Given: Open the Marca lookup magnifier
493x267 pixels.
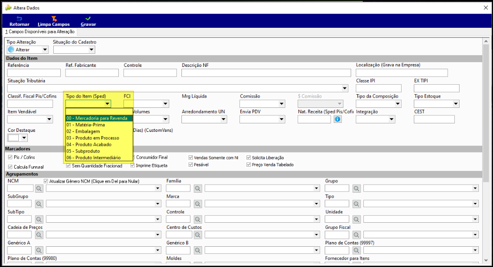Looking at the screenshot, I should (x=197, y=204).
